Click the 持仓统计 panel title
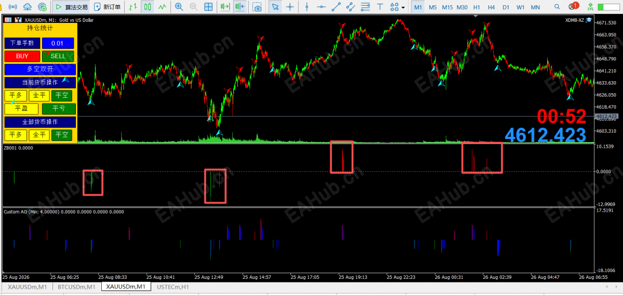This screenshot has width=623, height=295. [39, 28]
